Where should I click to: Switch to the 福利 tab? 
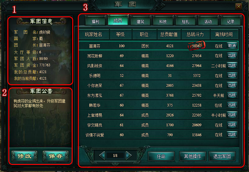click(x=95, y=21)
